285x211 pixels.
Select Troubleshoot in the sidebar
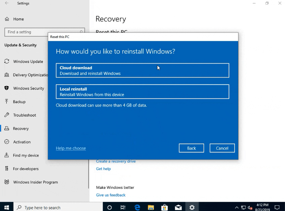pos(25,115)
